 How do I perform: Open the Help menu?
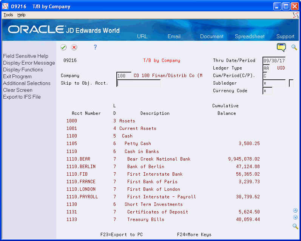[21, 15]
